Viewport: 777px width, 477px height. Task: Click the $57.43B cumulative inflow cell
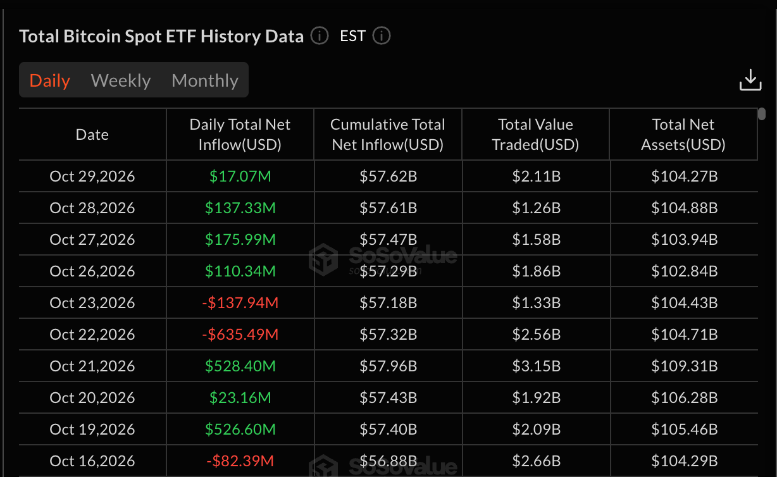[388, 397]
